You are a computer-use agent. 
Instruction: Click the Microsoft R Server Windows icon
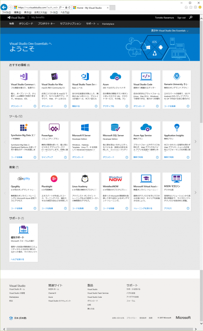pos(85,127)
